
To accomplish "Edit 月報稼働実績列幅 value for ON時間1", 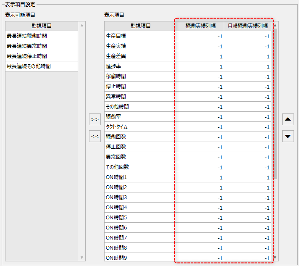I will tap(247, 177).
